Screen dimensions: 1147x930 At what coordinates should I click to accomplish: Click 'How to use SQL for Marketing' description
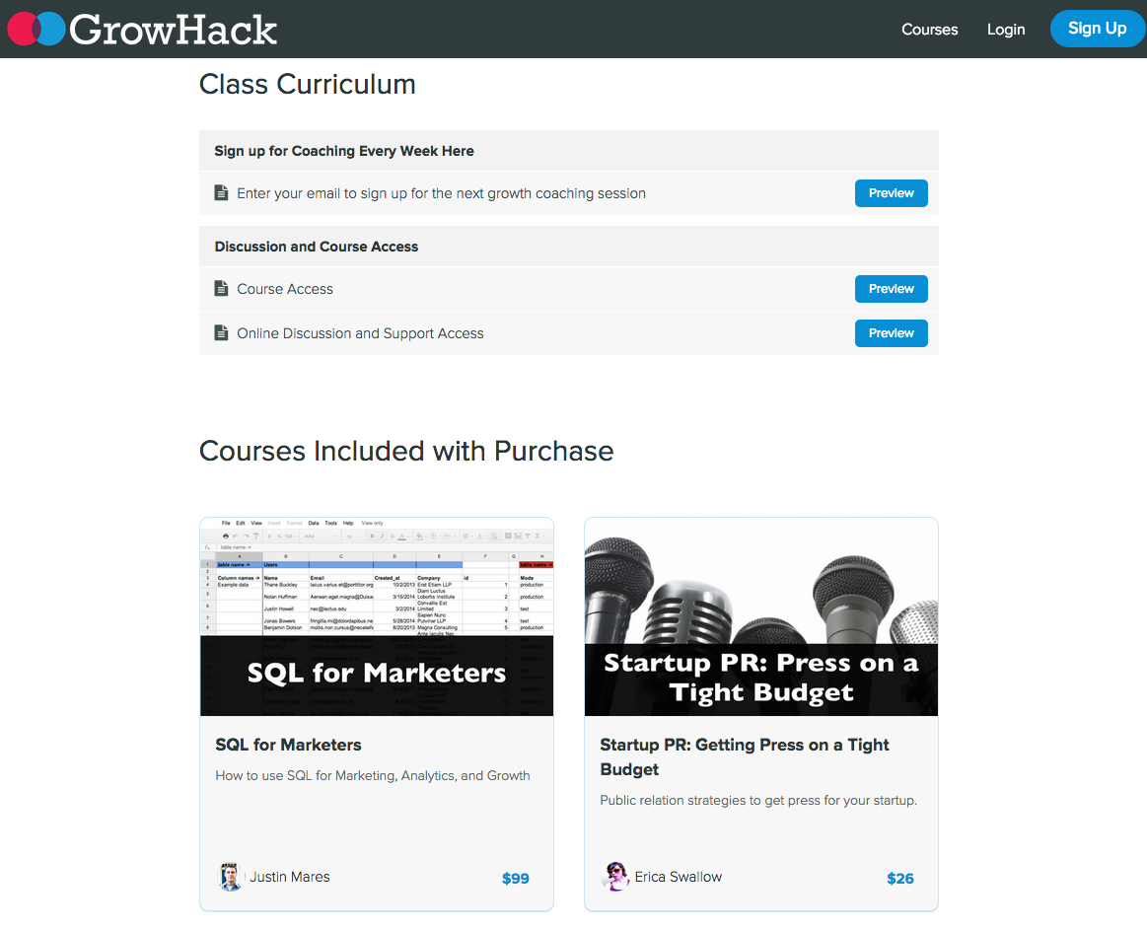(373, 775)
